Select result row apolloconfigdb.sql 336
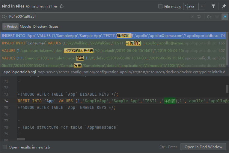229x153 pixels. [113, 58]
